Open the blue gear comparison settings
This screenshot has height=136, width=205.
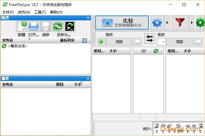coord(157,23)
